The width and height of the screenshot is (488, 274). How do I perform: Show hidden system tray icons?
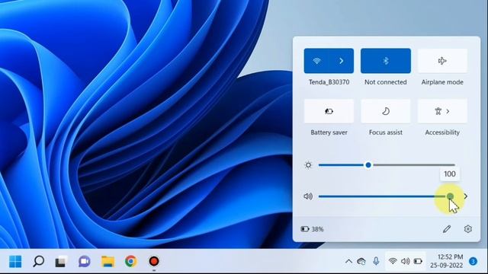(x=348, y=262)
